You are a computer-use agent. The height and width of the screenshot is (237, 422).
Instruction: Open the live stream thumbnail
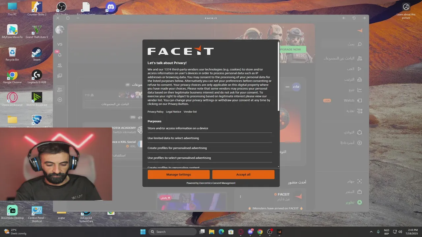tap(192, 201)
